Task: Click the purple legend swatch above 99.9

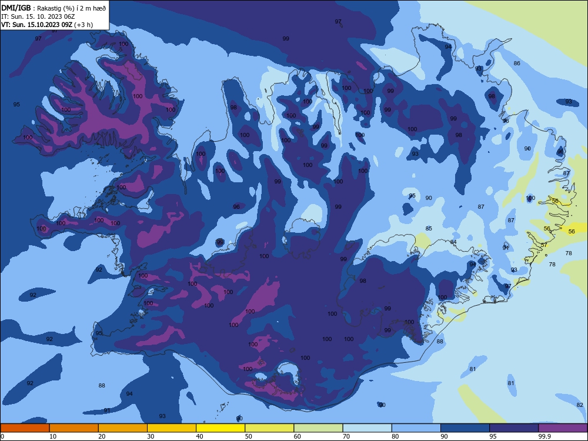Action: click(x=563, y=428)
